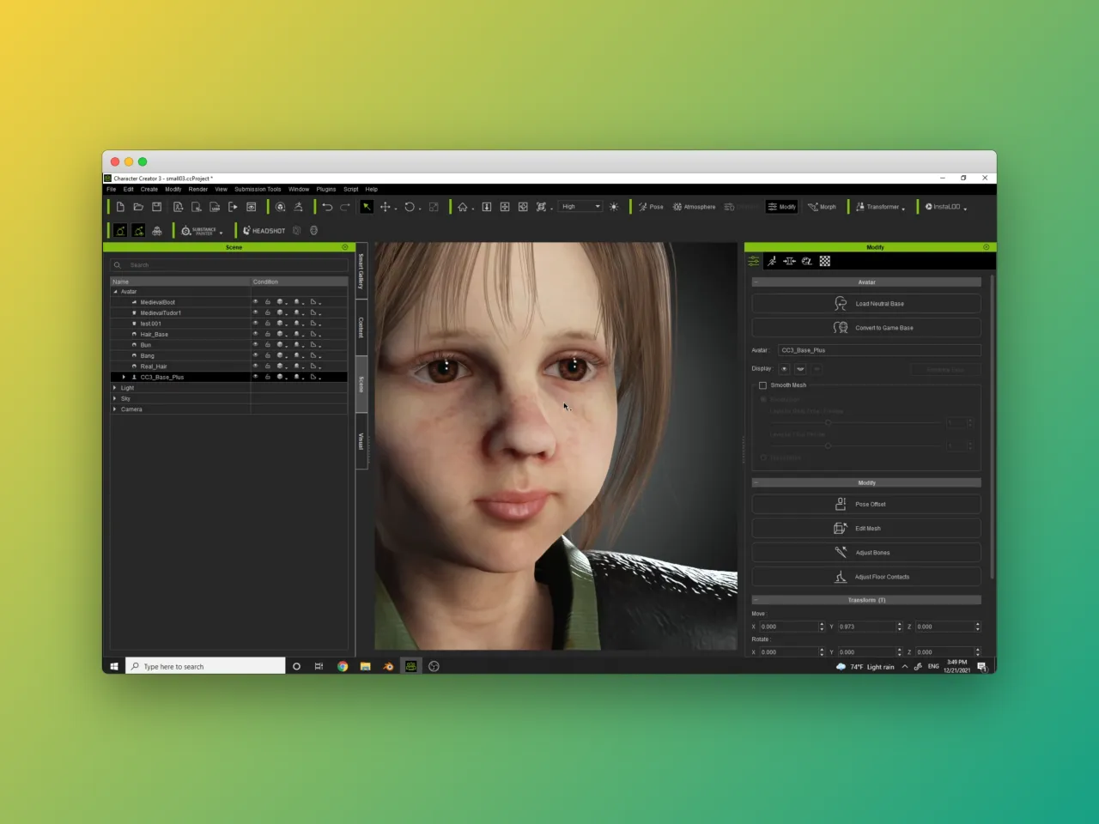The image size is (1099, 824).
Task: Open the Render menu
Action: click(x=198, y=189)
